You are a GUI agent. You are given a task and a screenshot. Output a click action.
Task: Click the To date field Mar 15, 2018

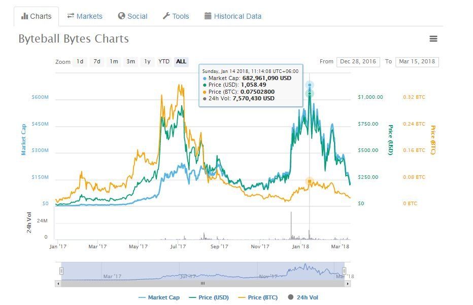point(417,62)
